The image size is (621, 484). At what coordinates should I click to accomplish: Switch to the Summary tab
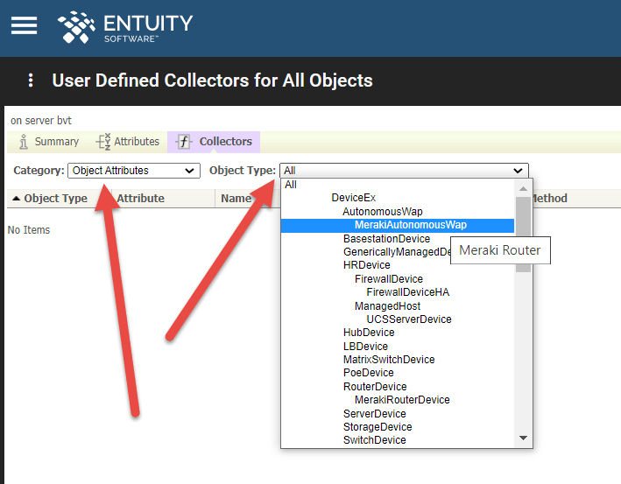(49, 142)
